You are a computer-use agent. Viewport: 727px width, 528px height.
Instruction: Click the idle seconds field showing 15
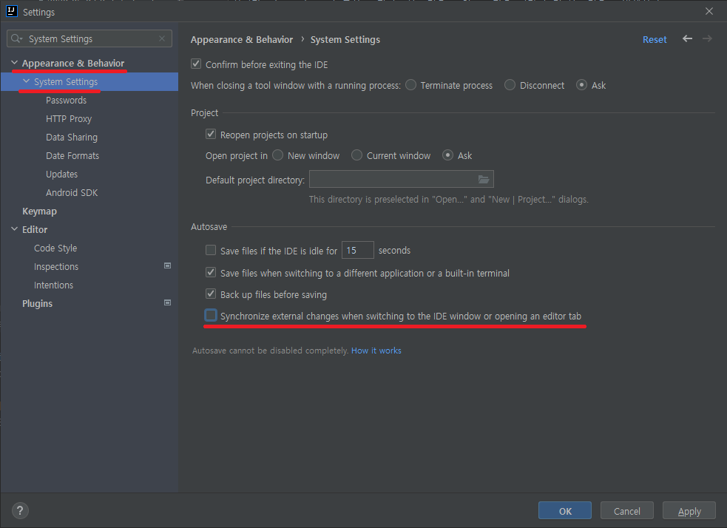[x=357, y=250]
